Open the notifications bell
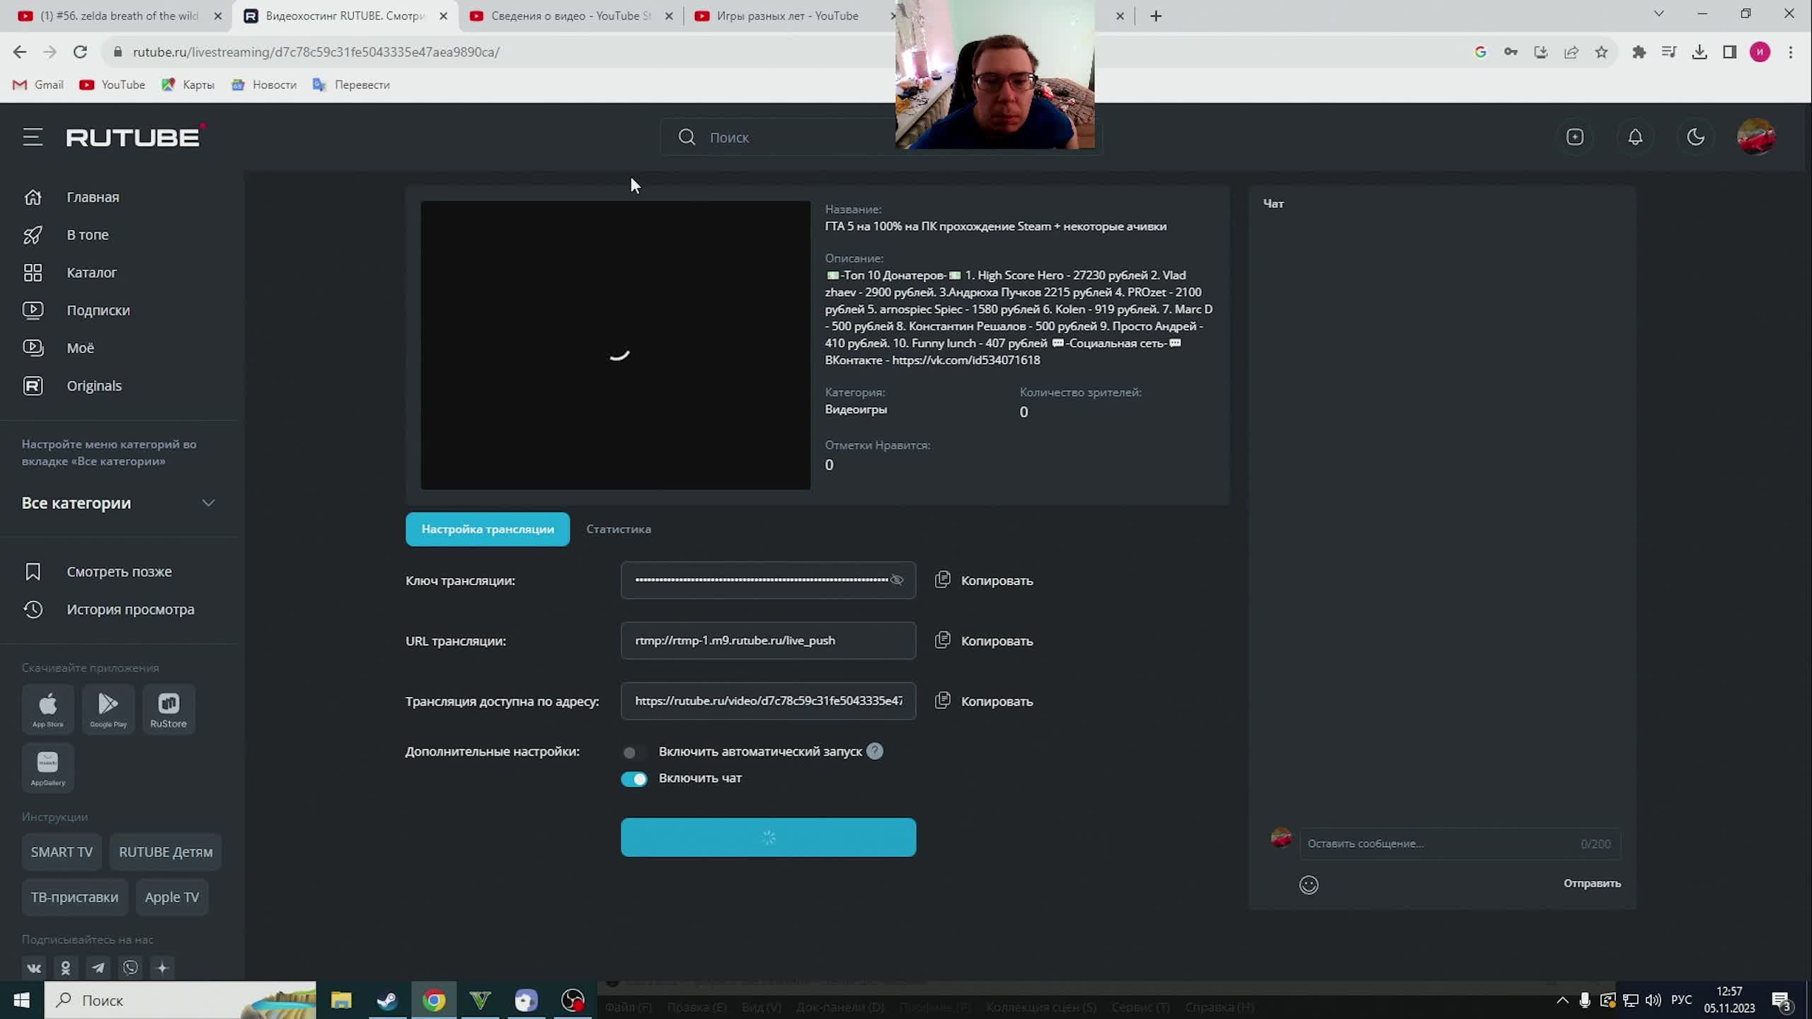The image size is (1812, 1019). (1635, 136)
